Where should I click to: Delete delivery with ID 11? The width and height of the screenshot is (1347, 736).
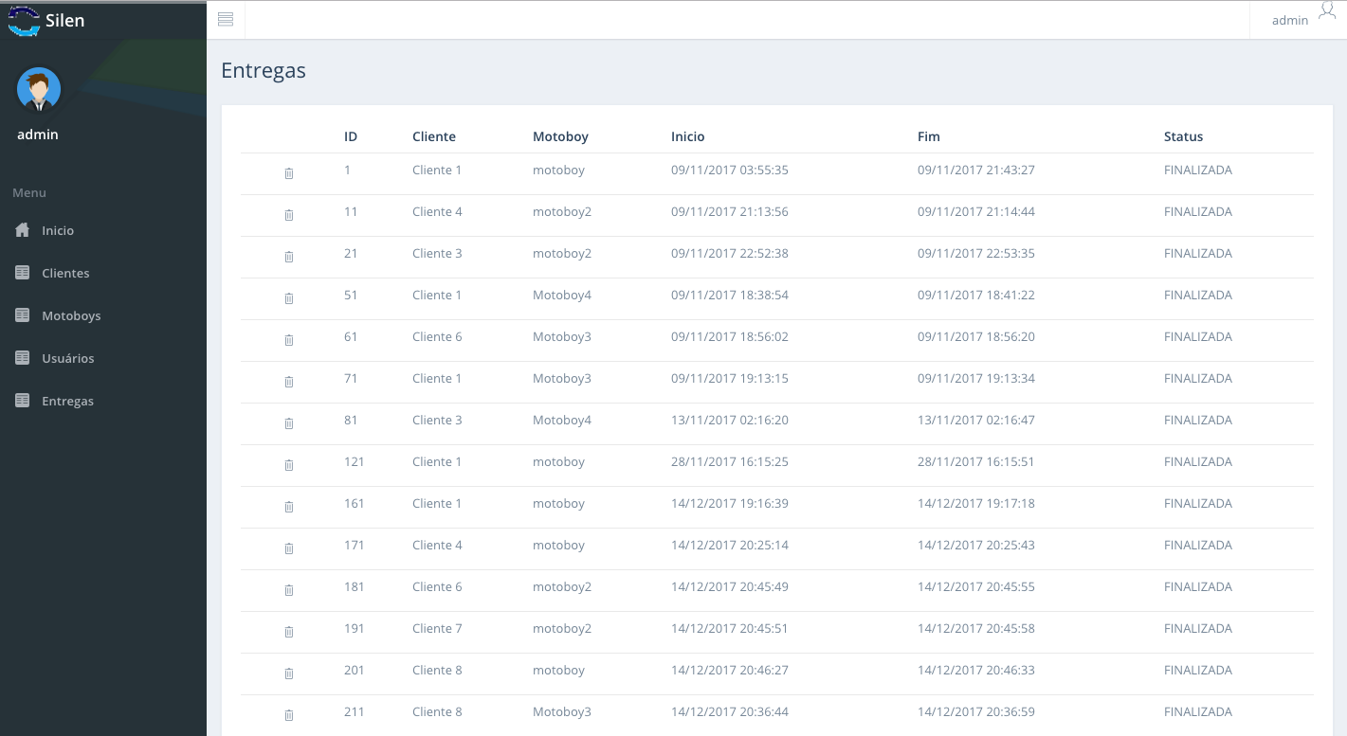[289, 215]
